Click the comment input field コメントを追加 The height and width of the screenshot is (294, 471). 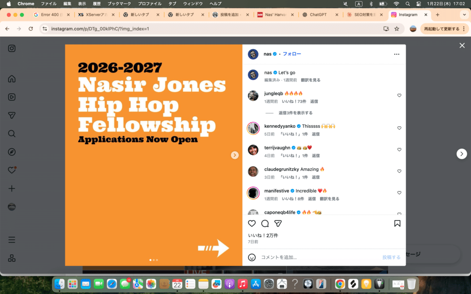click(x=319, y=257)
